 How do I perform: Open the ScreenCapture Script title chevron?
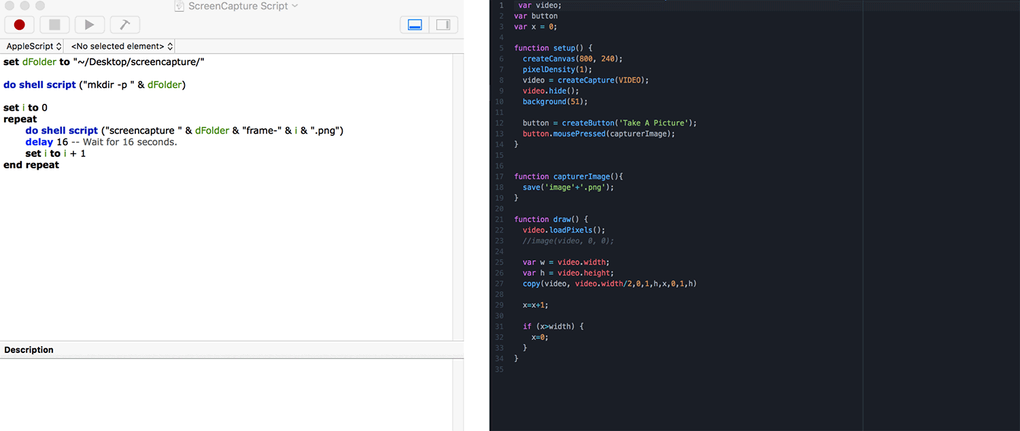tap(294, 6)
